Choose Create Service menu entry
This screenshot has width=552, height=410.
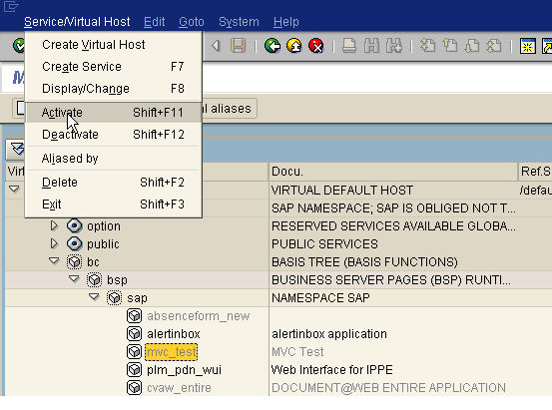113,67
